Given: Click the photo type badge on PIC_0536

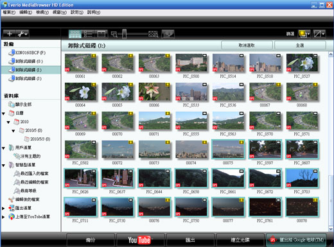Looking at the screenshot, I should (242, 85).
